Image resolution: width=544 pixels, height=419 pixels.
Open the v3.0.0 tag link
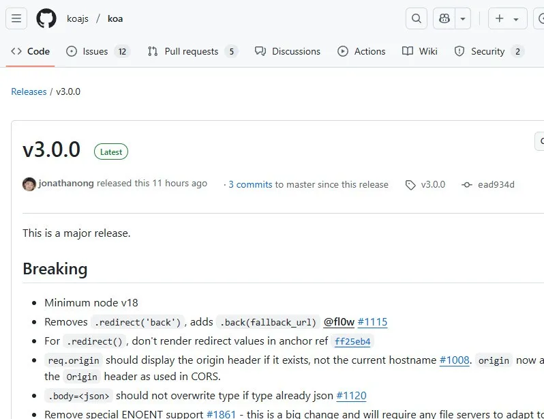(x=433, y=184)
